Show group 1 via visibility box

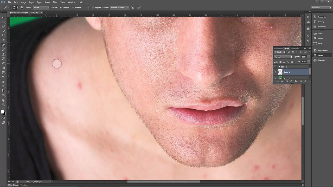point(275,66)
